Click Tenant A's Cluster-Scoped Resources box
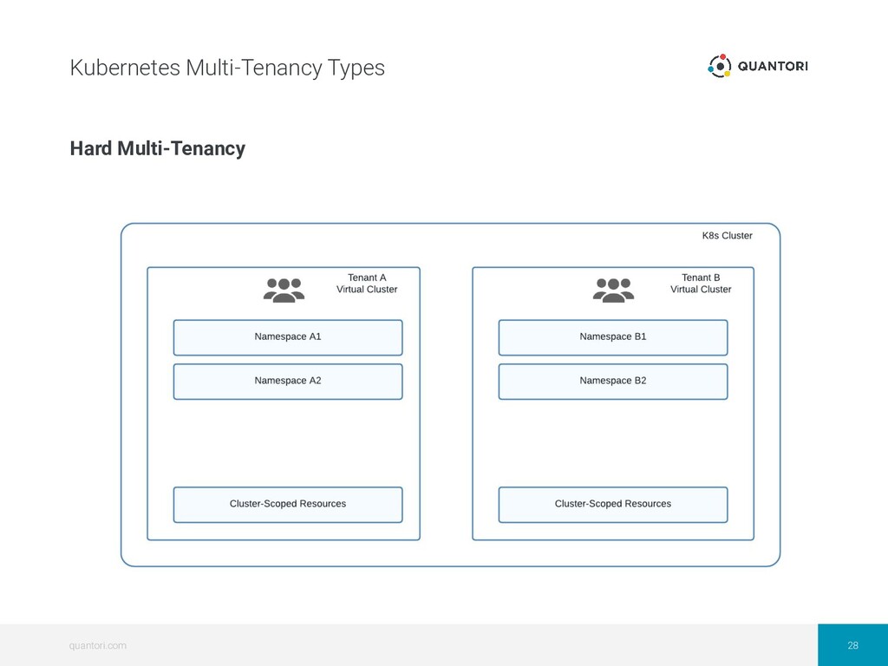Screen dimensions: 888x666 tap(288, 505)
